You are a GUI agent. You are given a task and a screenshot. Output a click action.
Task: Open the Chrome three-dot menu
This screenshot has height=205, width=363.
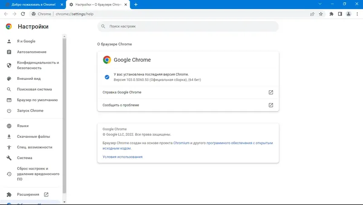357,14
